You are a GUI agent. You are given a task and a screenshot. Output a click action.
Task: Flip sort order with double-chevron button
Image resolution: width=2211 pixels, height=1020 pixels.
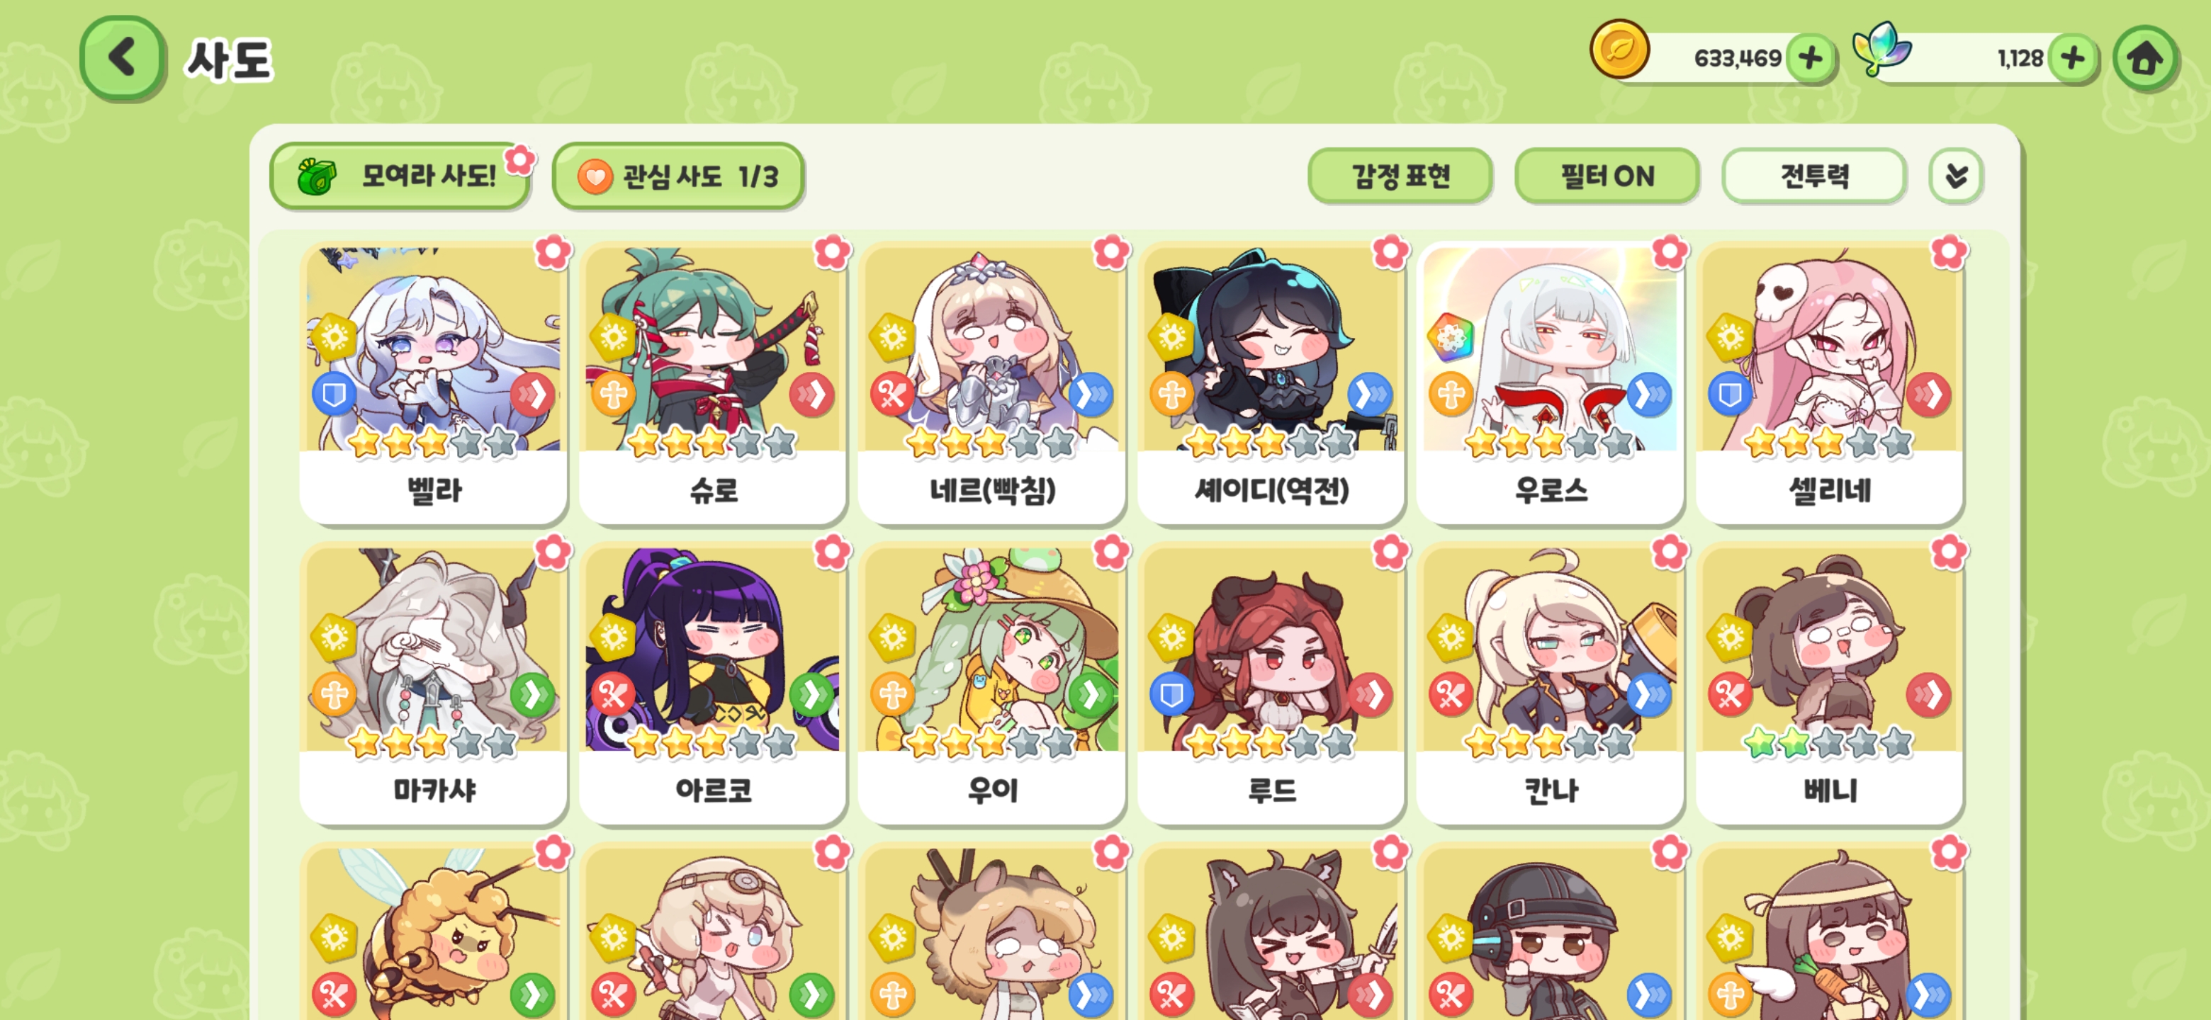click(x=1955, y=176)
